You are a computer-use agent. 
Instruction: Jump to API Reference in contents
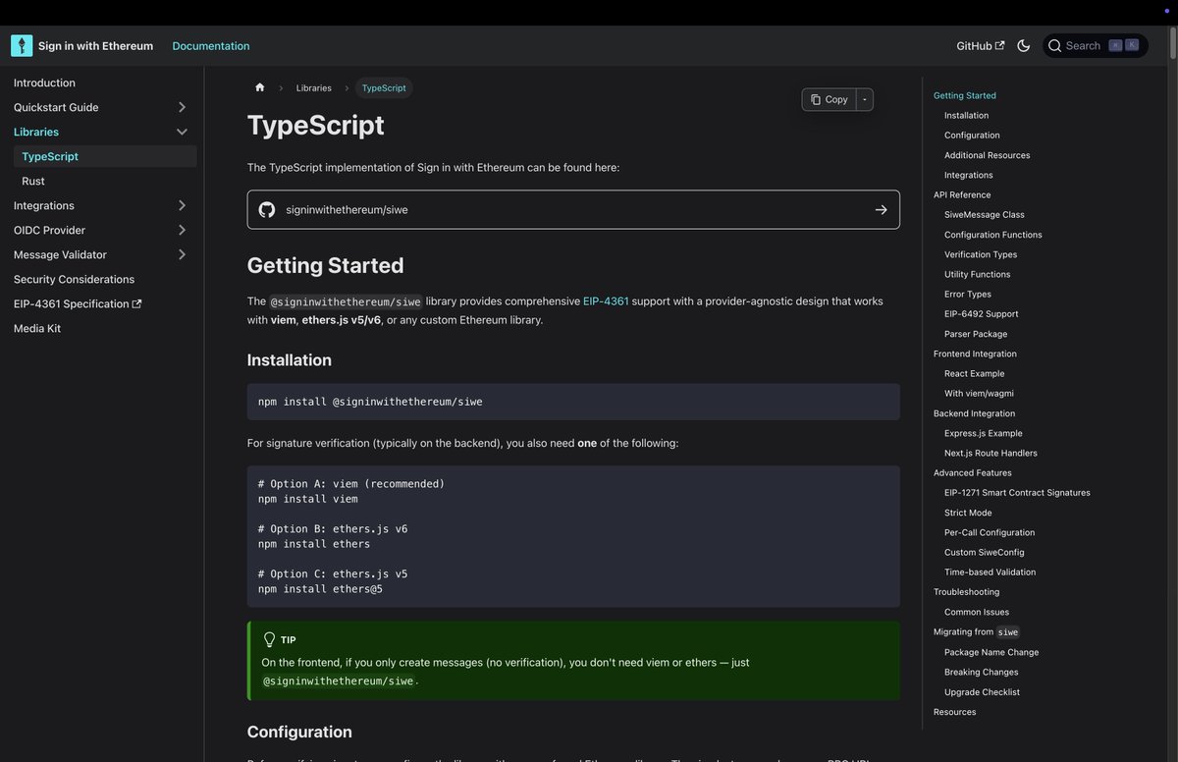coord(962,194)
